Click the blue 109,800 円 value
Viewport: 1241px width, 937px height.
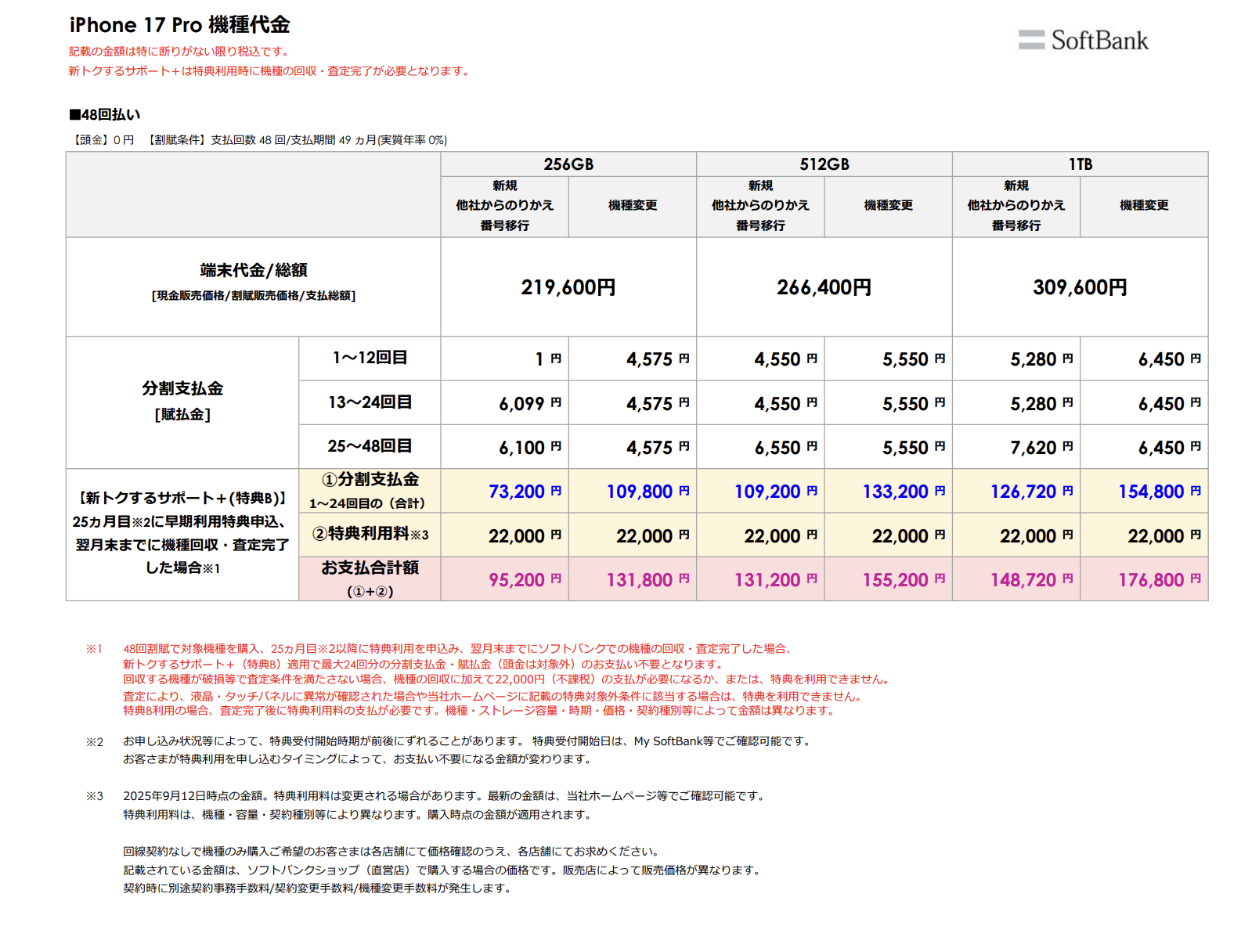[x=648, y=492]
